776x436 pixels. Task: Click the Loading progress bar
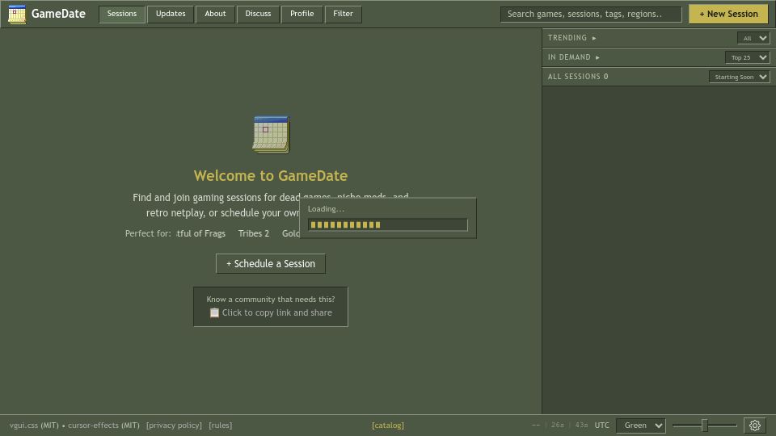(x=387, y=225)
